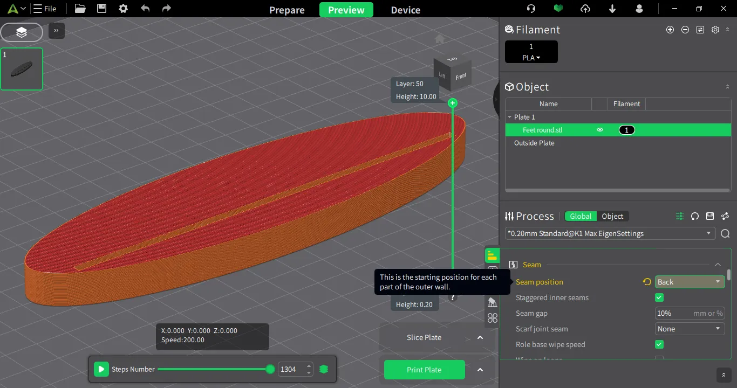Screen dimensions: 737x388
Task: Expand the Print Plate options arrow
Action: (480, 370)
